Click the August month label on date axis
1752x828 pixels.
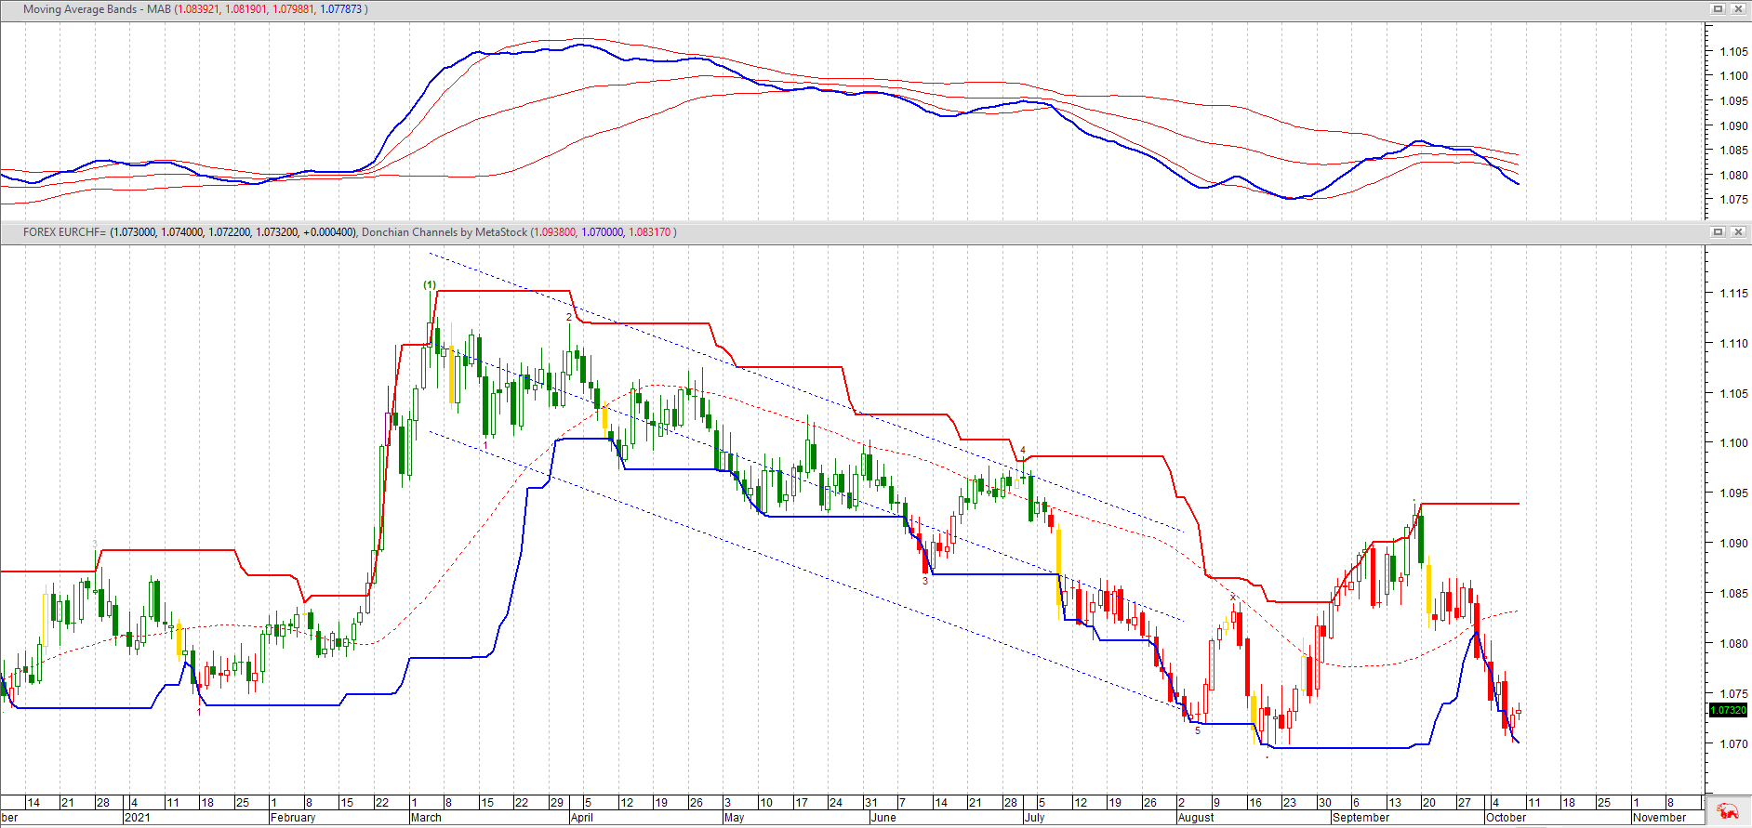[x=1196, y=818]
